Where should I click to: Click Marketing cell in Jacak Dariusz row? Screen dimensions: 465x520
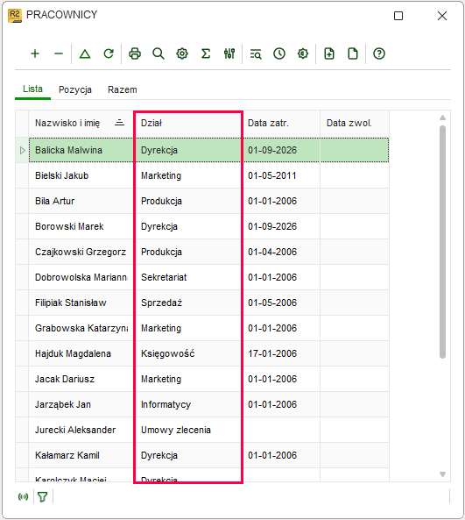188,379
